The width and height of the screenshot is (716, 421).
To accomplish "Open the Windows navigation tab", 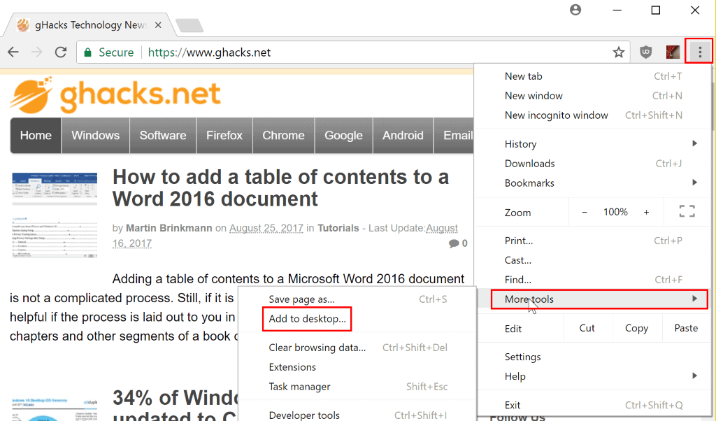I will (95, 136).
